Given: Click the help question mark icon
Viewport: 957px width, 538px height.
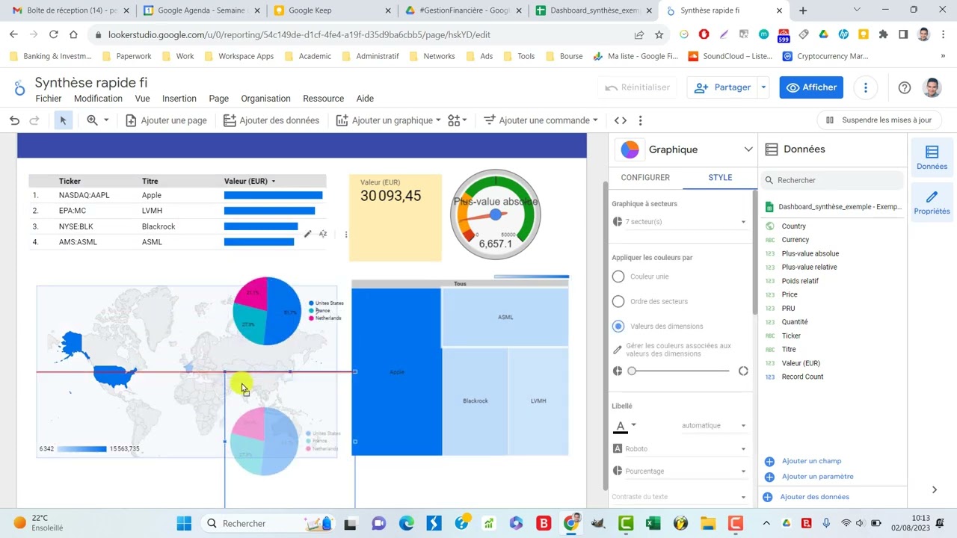Looking at the screenshot, I should coord(904,87).
